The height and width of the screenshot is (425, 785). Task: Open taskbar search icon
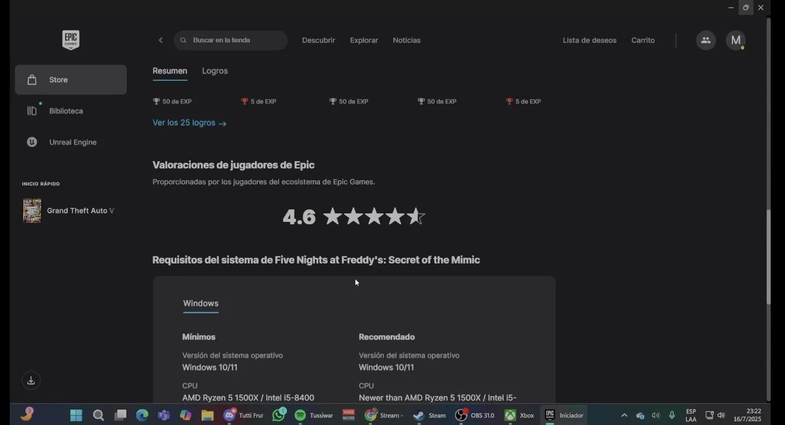pyautogui.click(x=98, y=416)
